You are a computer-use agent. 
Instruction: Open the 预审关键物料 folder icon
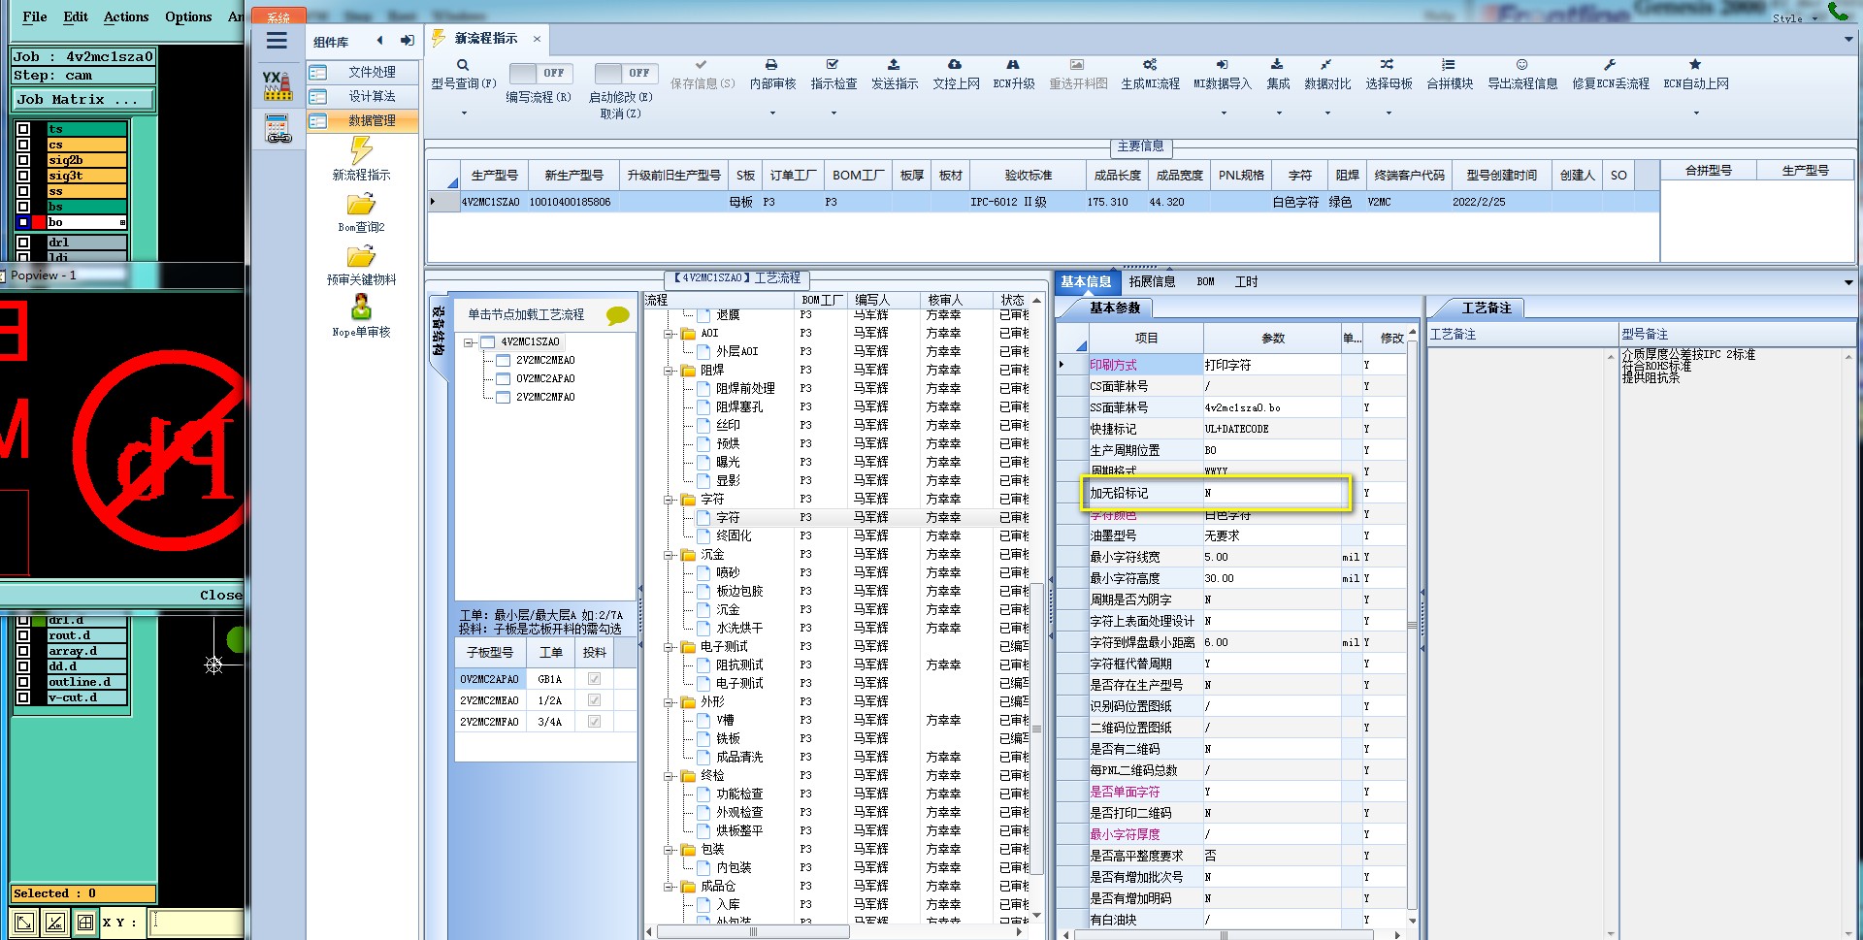pyautogui.click(x=361, y=257)
